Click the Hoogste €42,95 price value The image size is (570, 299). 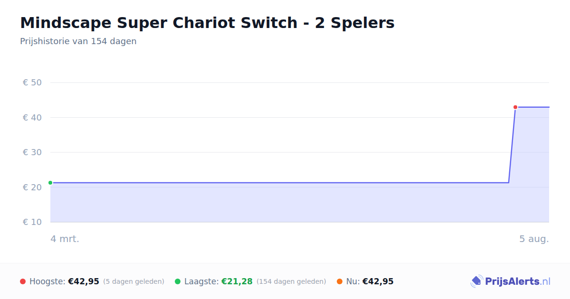click(x=84, y=281)
